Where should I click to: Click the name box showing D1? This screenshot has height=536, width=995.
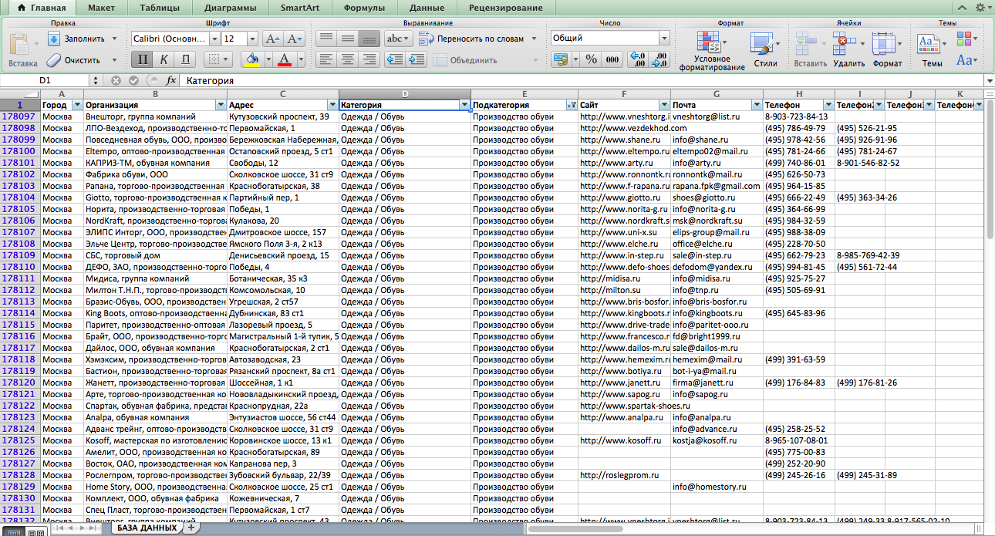pos(45,80)
